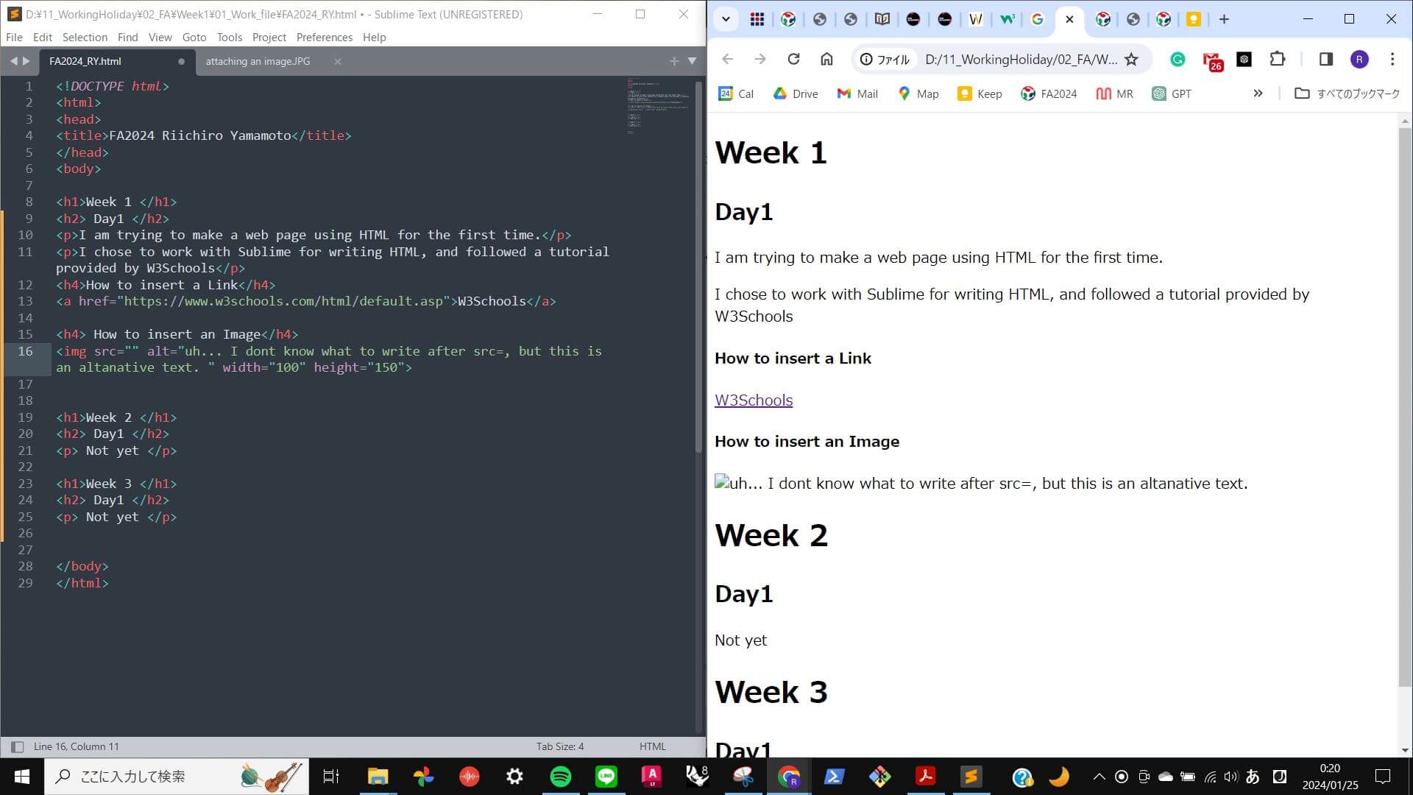
Task: Open the Chrome apps grid tab icon
Action: pos(757,20)
